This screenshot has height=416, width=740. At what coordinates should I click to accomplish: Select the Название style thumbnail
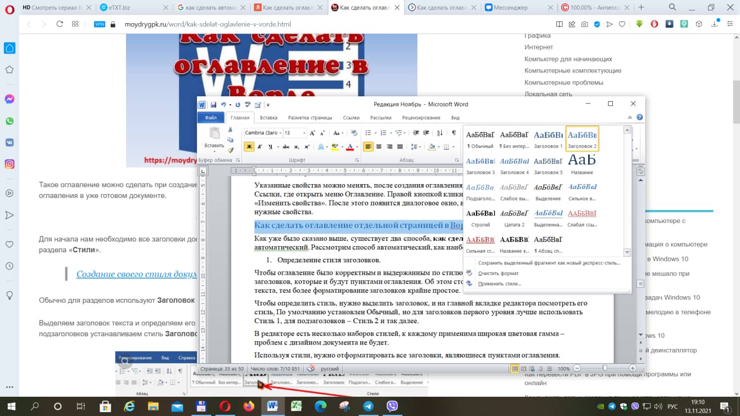[x=582, y=164]
